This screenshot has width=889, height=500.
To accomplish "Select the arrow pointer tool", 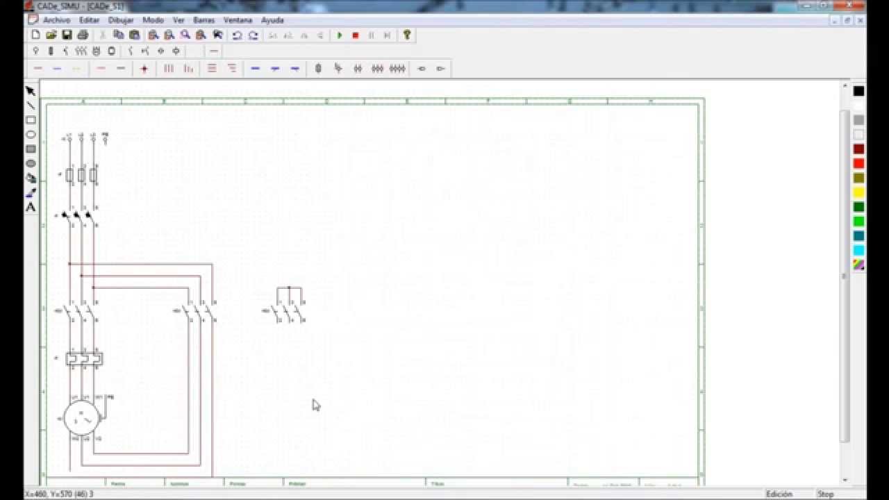I will click(x=31, y=91).
